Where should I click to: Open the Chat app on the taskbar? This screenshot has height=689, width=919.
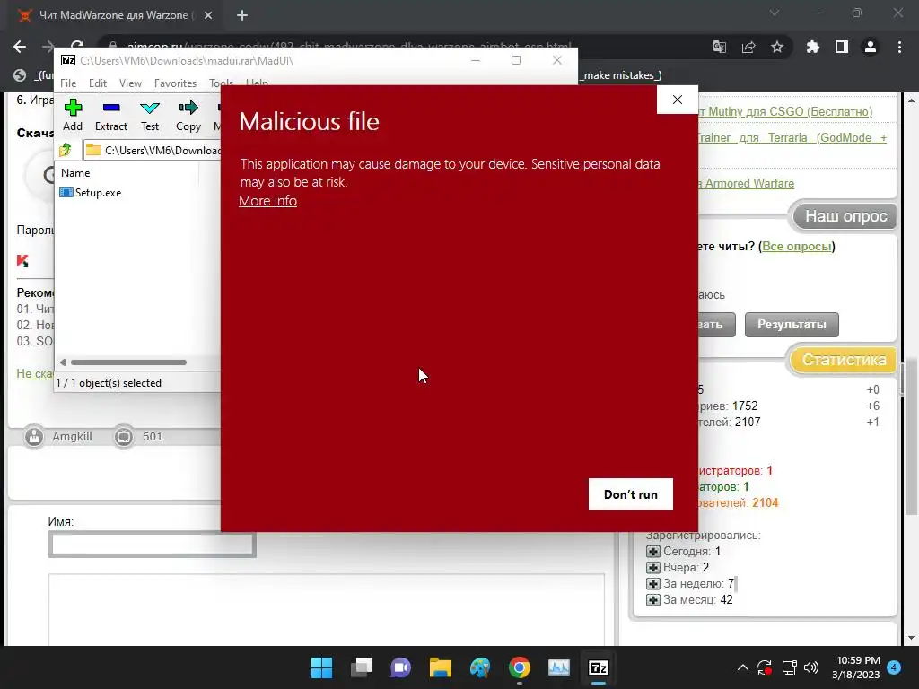[400, 667]
